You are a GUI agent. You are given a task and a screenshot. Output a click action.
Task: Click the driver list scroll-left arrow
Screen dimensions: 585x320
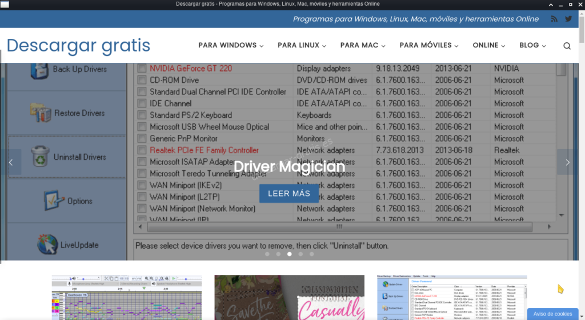pos(141,227)
